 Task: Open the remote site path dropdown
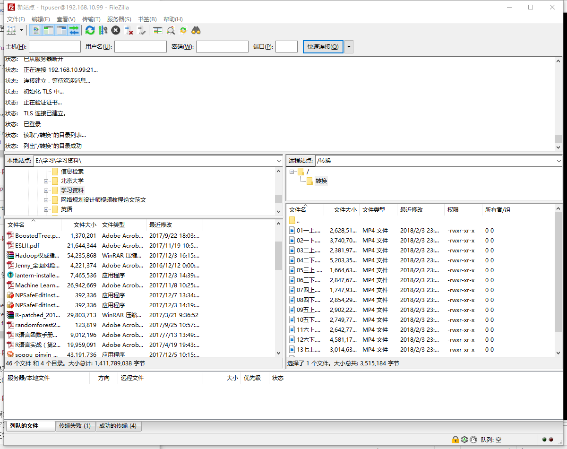point(559,161)
